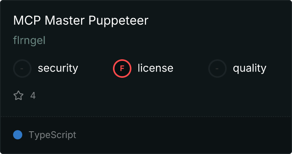
Task: Click the word MCP in the card heading
Action: click(x=27, y=20)
